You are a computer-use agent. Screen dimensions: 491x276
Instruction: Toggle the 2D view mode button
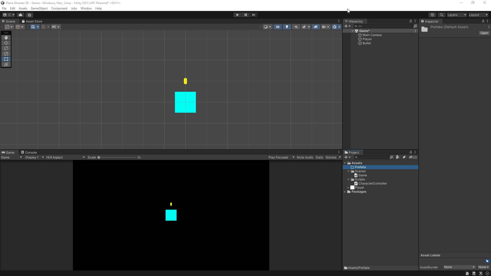pyautogui.click(x=277, y=27)
